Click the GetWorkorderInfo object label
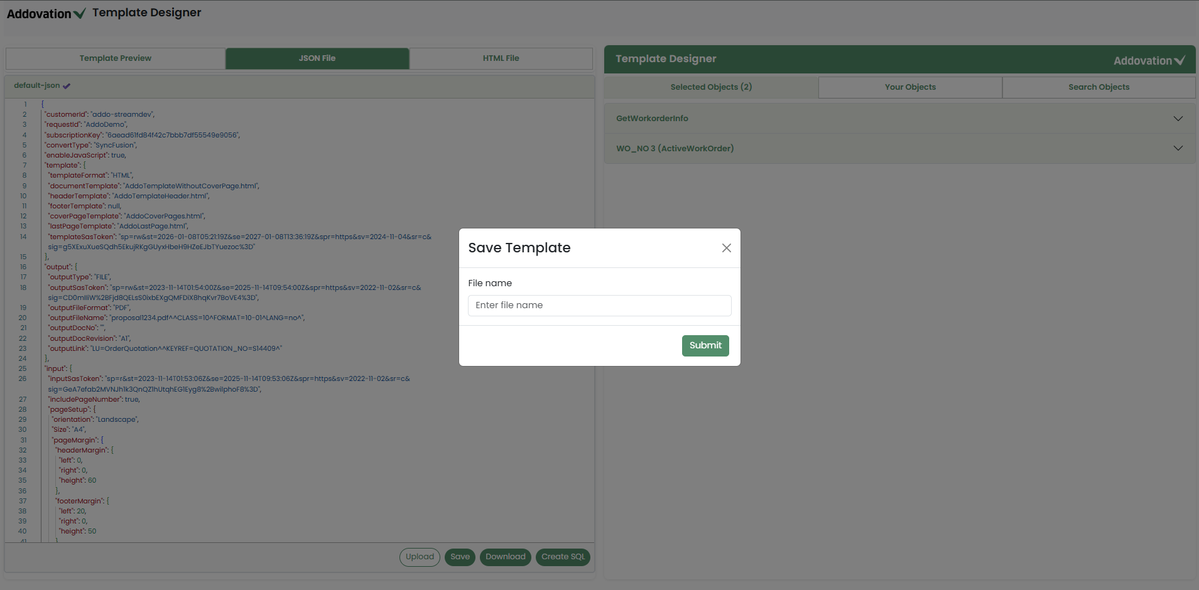This screenshot has width=1199, height=590. (x=652, y=119)
